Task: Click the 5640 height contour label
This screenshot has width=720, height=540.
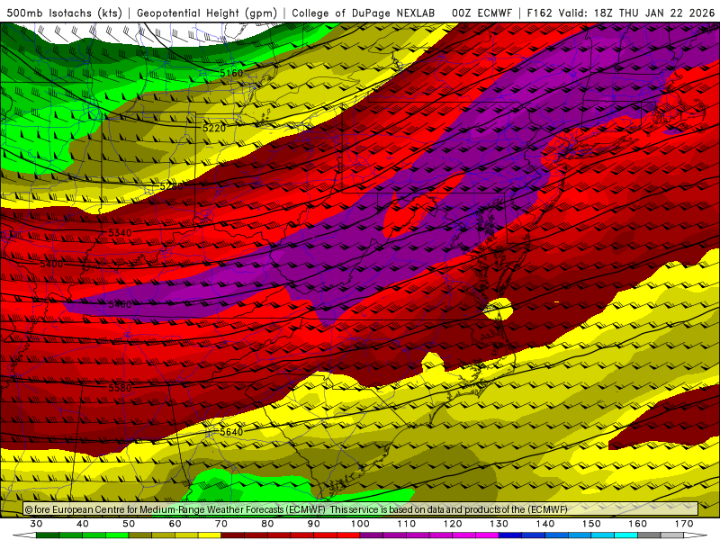Action: click(x=231, y=432)
